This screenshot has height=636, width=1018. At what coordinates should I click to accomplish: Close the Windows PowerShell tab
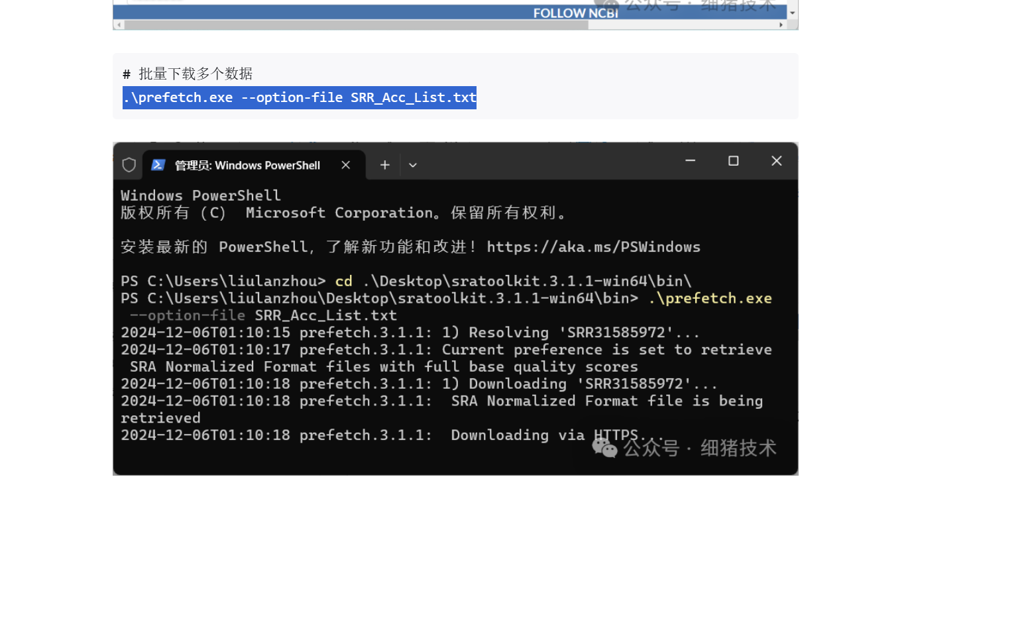coord(346,165)
